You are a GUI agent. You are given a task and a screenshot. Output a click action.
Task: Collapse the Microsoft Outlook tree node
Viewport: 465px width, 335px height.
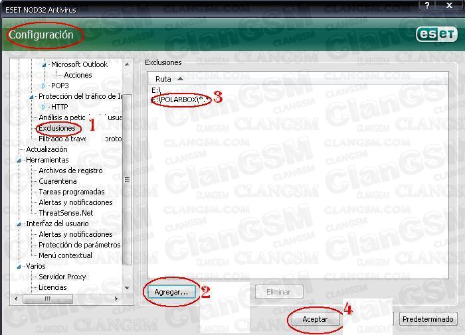point(44,64)
